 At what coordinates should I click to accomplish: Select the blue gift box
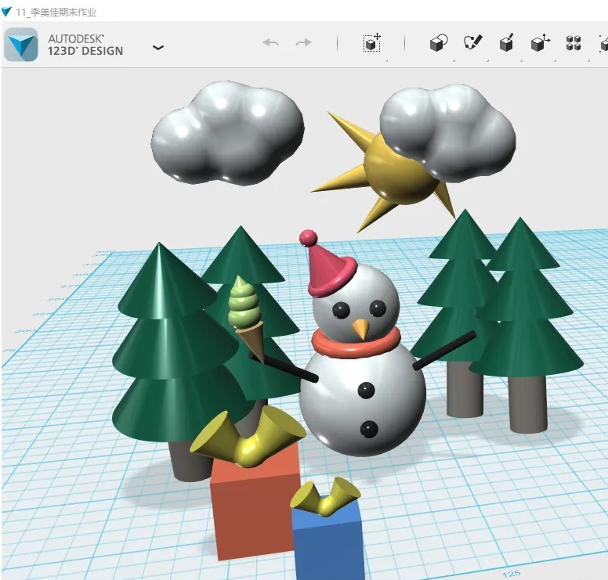(x=329, y=540)
